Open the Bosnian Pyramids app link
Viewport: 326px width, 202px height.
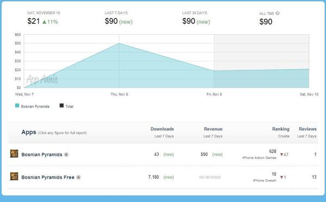click(42, 155)
